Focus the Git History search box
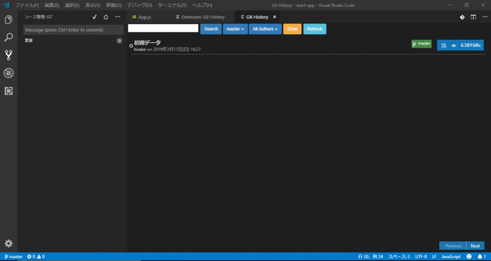 pos(163,28)
